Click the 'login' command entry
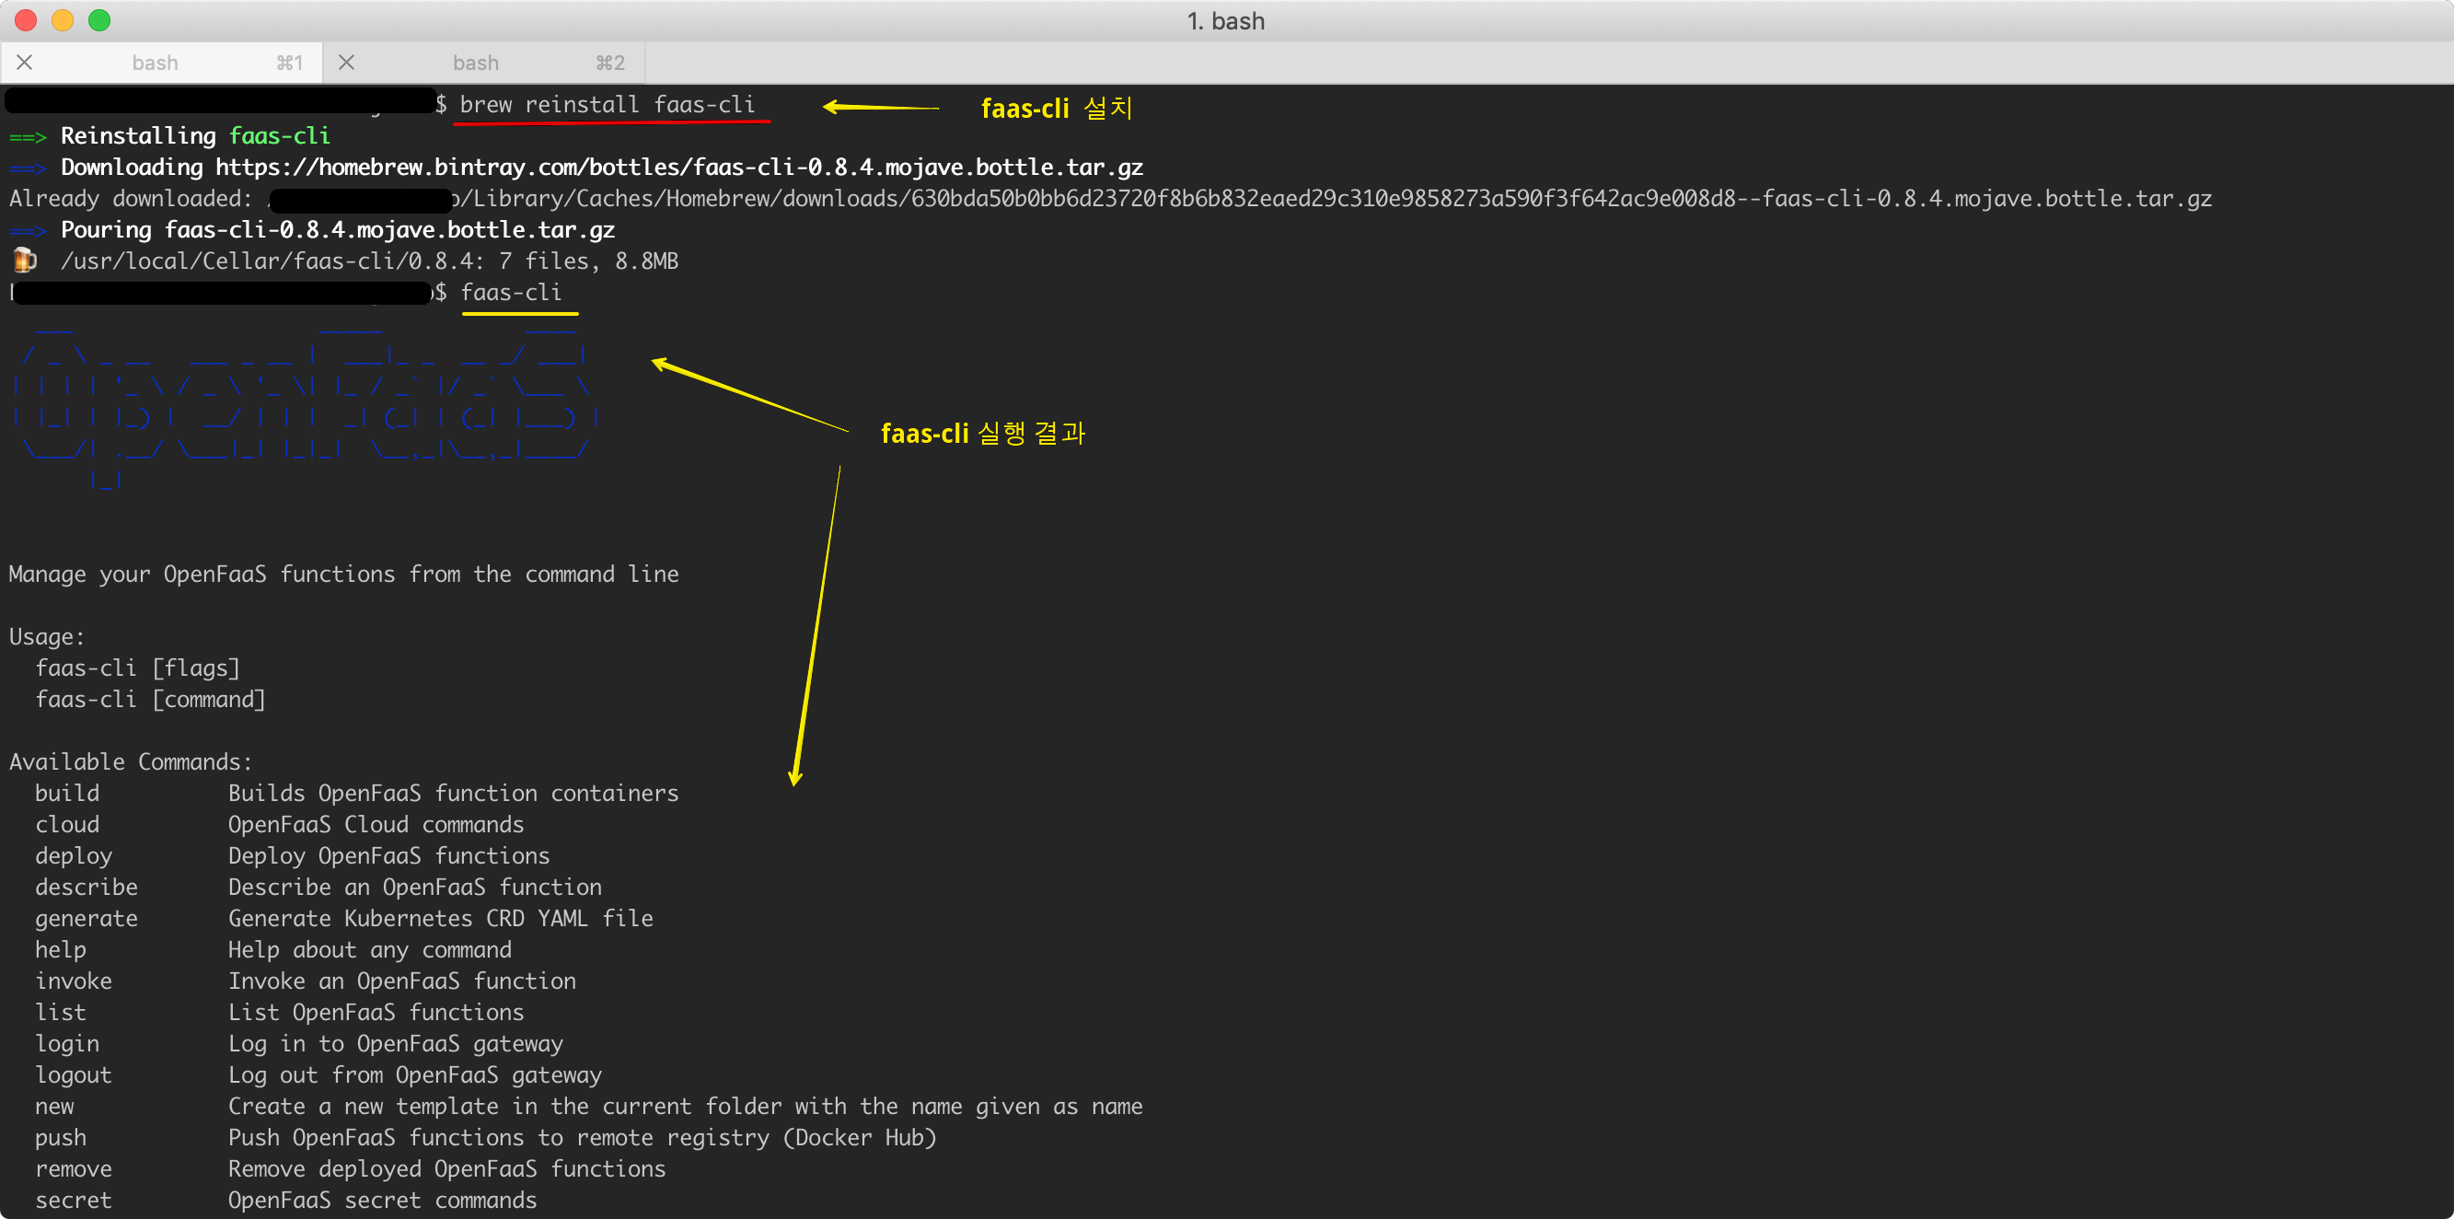Viewport: 2454px width, 1219px height. 66,1044
